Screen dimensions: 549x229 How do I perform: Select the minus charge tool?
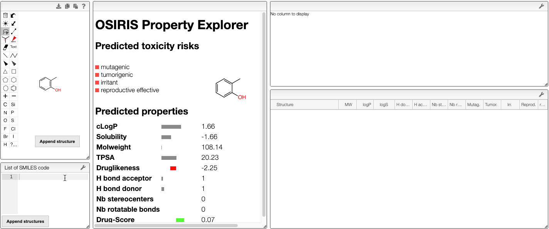coord(13,96)
